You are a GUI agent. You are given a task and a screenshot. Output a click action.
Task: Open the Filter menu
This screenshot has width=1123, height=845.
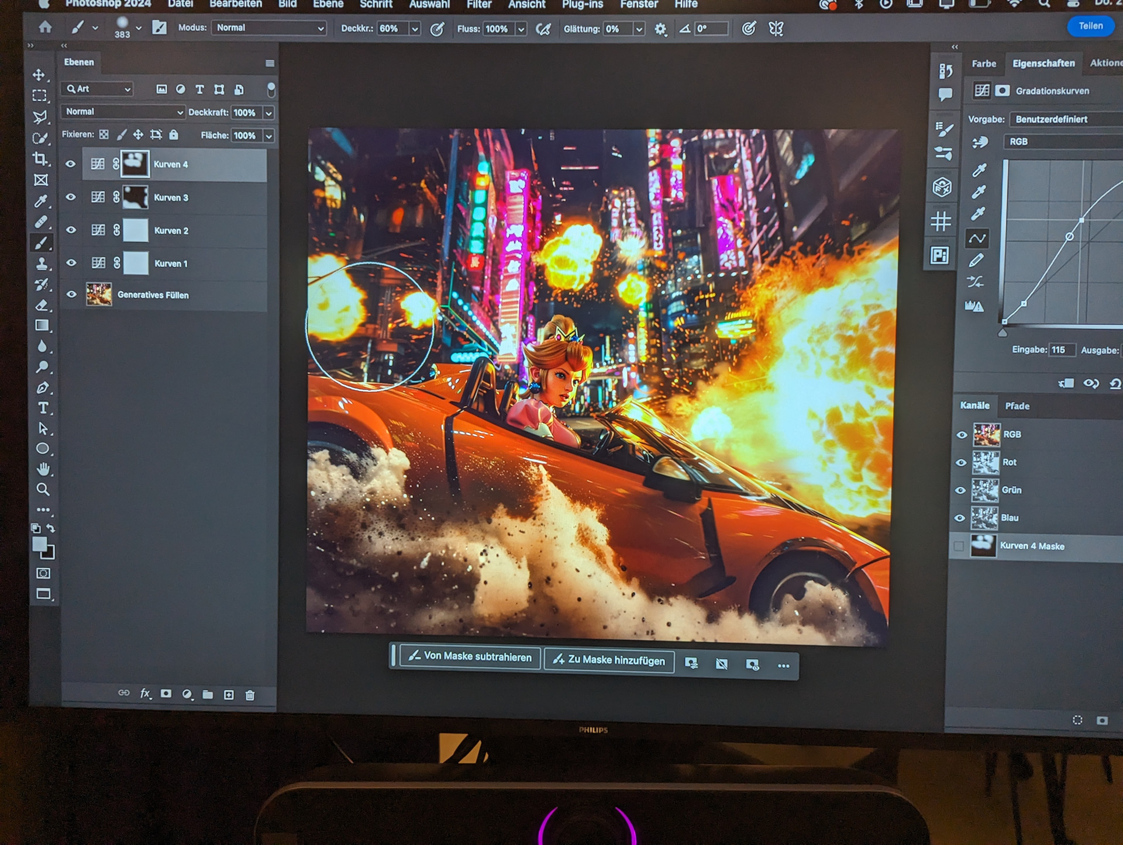[478, 5]
